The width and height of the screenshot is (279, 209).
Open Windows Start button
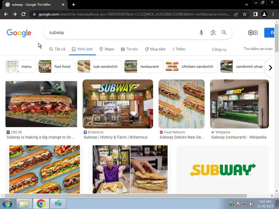[x=7, y=204]
